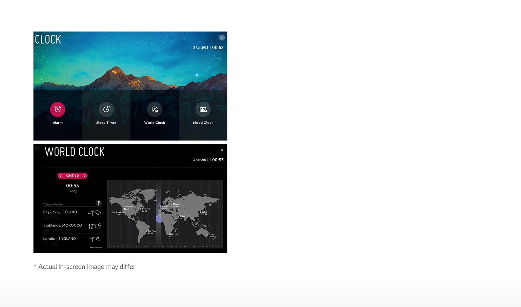Click the London night moon icon
This screenshot has height=307, width=521.
pyautogui.click(x=98, y=239)
